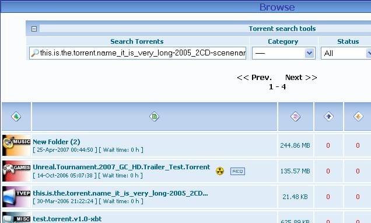Open this.is.the.torrent.name very long torrent link

pos(120,193)
